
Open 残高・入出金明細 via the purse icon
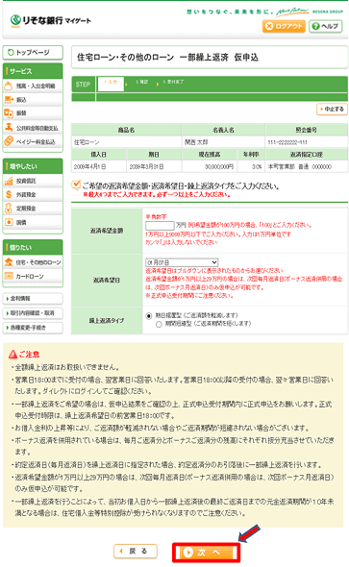click(9, 86)
